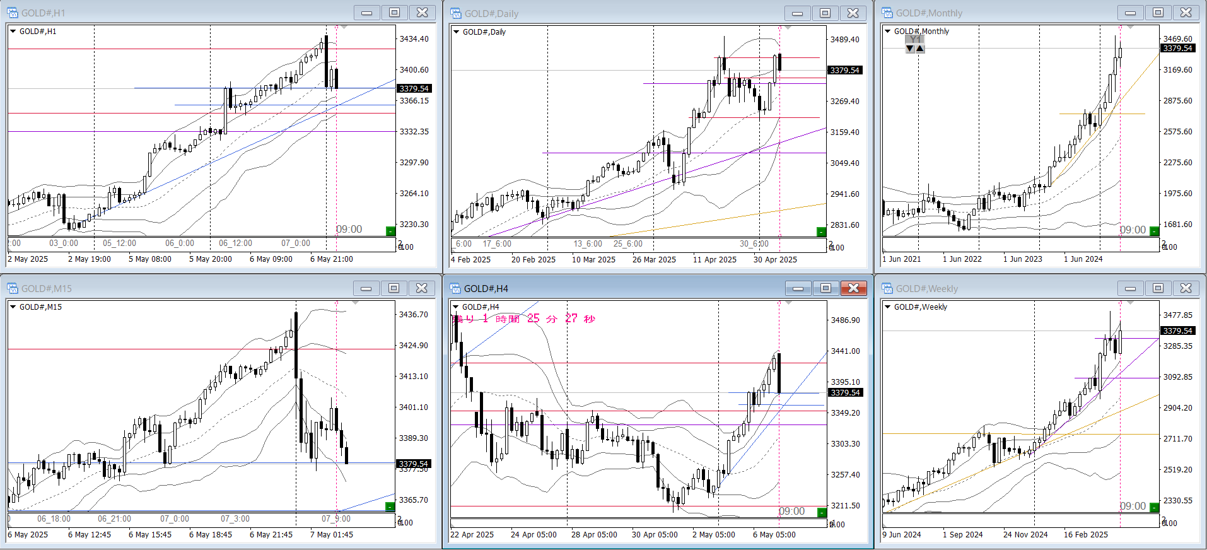Click green minus square in Monthly chart
The width and height of the screenshot is (1207, 550).
point(1154,231)
